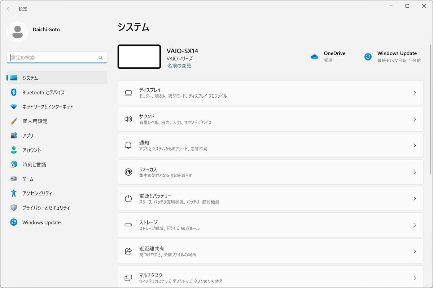Viewport: 433px width, 288px height.
Task: Click the VAIOシリーズ model text
Action: [x=180, y=58]
